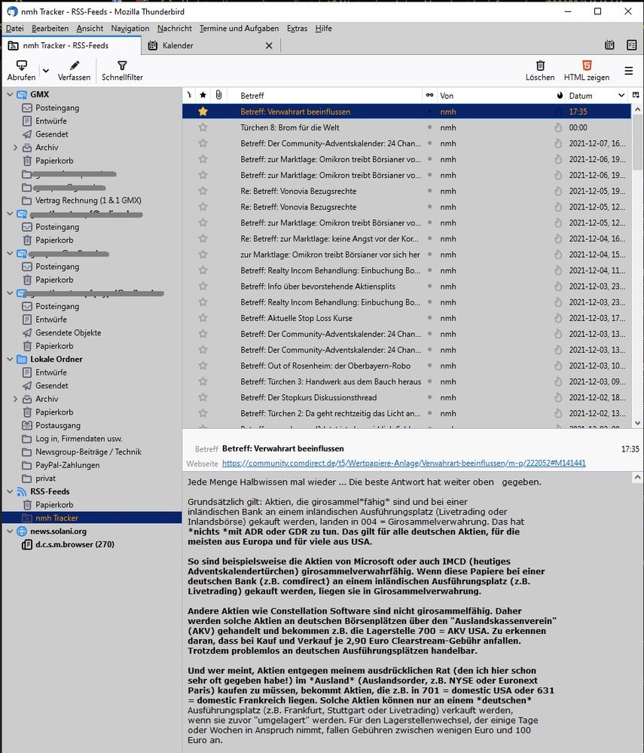Open the calendar icon in tab bar
The height and width of the screenshot is (753, 644).
(609, 46)
